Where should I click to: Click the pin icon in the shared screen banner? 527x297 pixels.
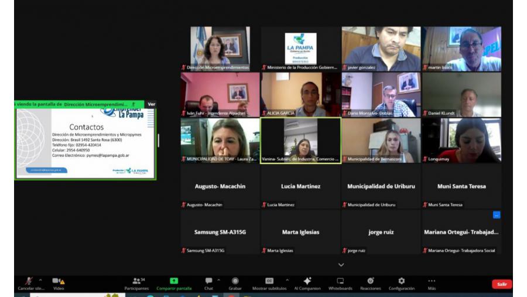tap(134, 104)
